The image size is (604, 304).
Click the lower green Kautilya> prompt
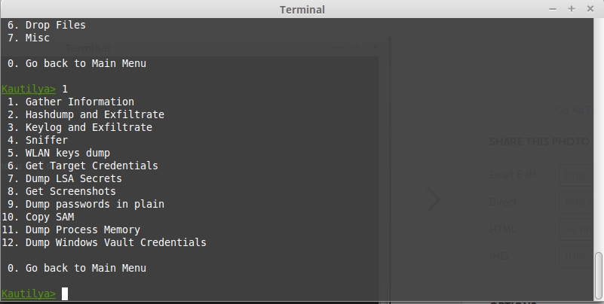(x=29, y=293)
